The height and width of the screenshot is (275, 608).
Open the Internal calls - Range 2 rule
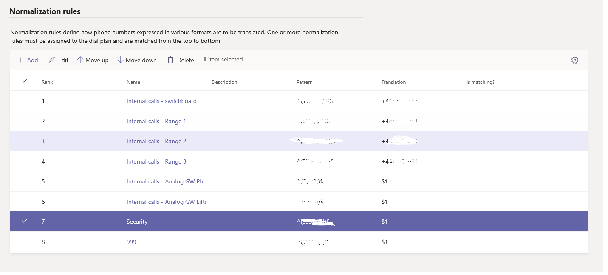point(156,141)
